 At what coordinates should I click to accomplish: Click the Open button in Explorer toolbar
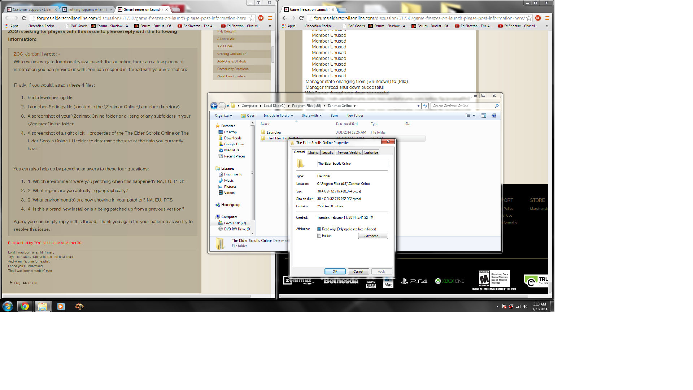coord(248,116)
